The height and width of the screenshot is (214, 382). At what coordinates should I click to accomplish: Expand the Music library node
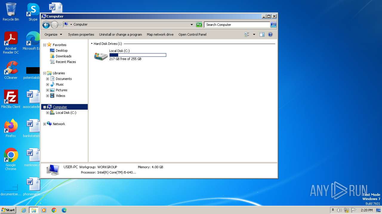[47, 84]
